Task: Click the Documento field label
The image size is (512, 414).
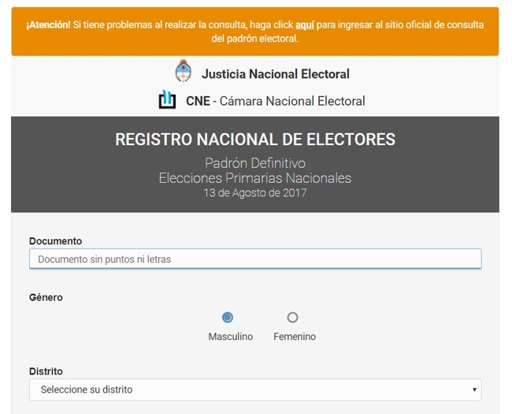Action: coord(55,241)
